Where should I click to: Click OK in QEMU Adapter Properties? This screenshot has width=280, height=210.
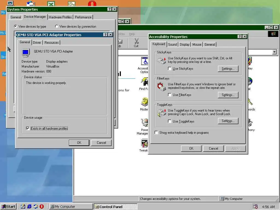pos(79,143)
